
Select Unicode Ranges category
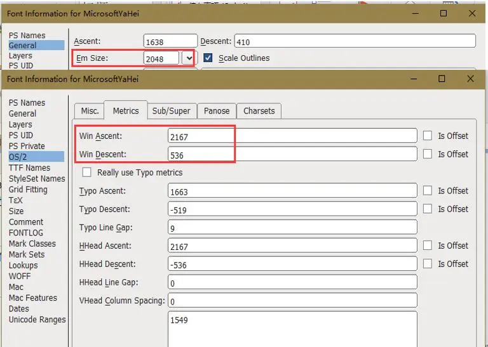click(x=37, y=319)
